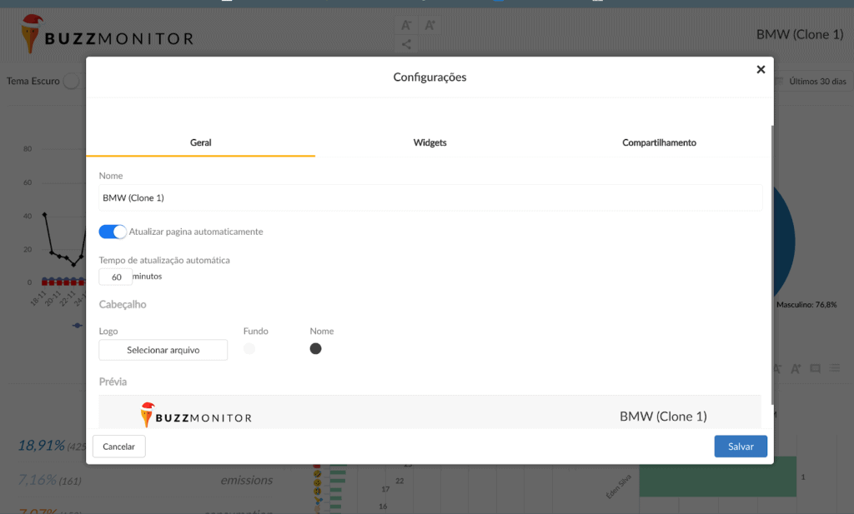Screen dimensions: 854x514
Task: Click the decrease font size icon above share
Action: point(406,25)
